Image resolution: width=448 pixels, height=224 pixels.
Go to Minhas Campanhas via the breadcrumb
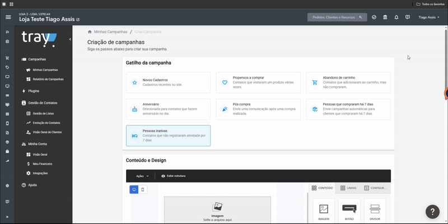110,32
